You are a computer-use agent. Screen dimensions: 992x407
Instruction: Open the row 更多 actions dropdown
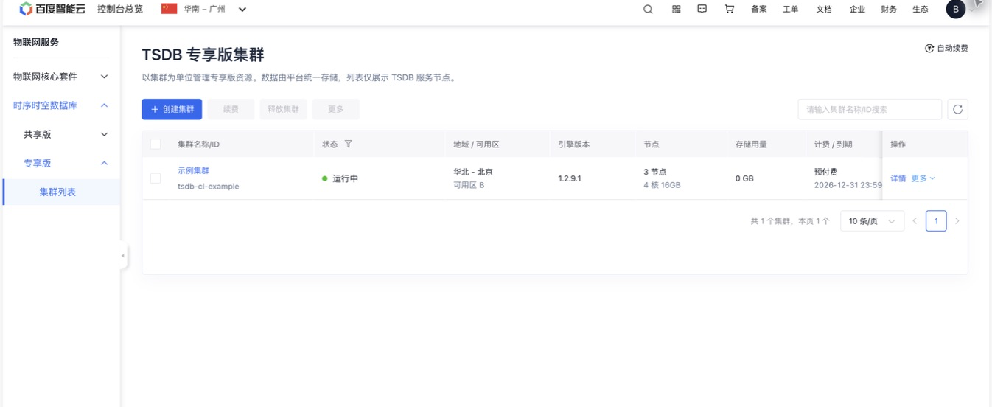pyautogui.click(x=923, y=178)
